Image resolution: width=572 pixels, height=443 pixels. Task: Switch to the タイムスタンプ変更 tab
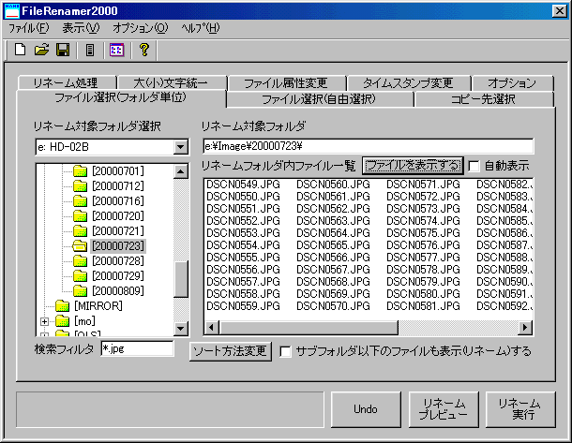pos(408,83)
